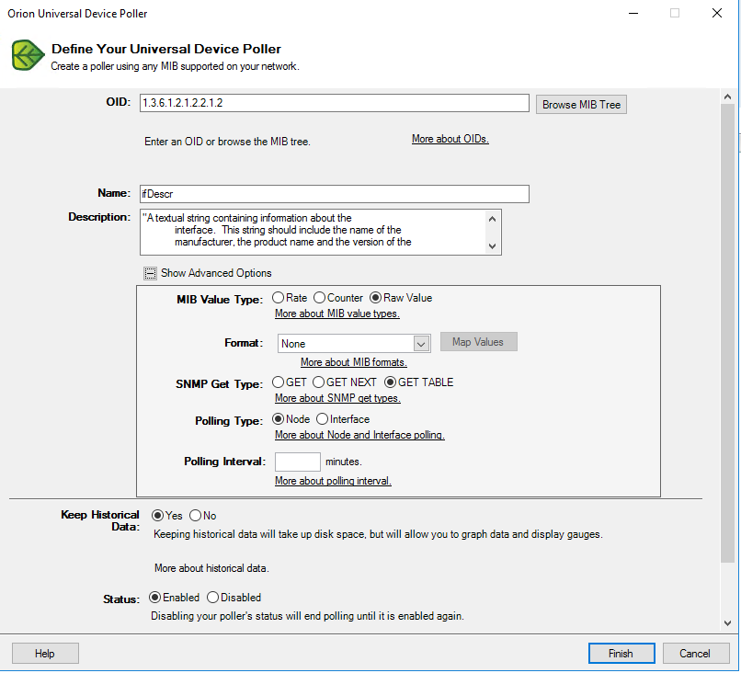Click the Cancel button
The image size is (741, 673).
(695, 654)
